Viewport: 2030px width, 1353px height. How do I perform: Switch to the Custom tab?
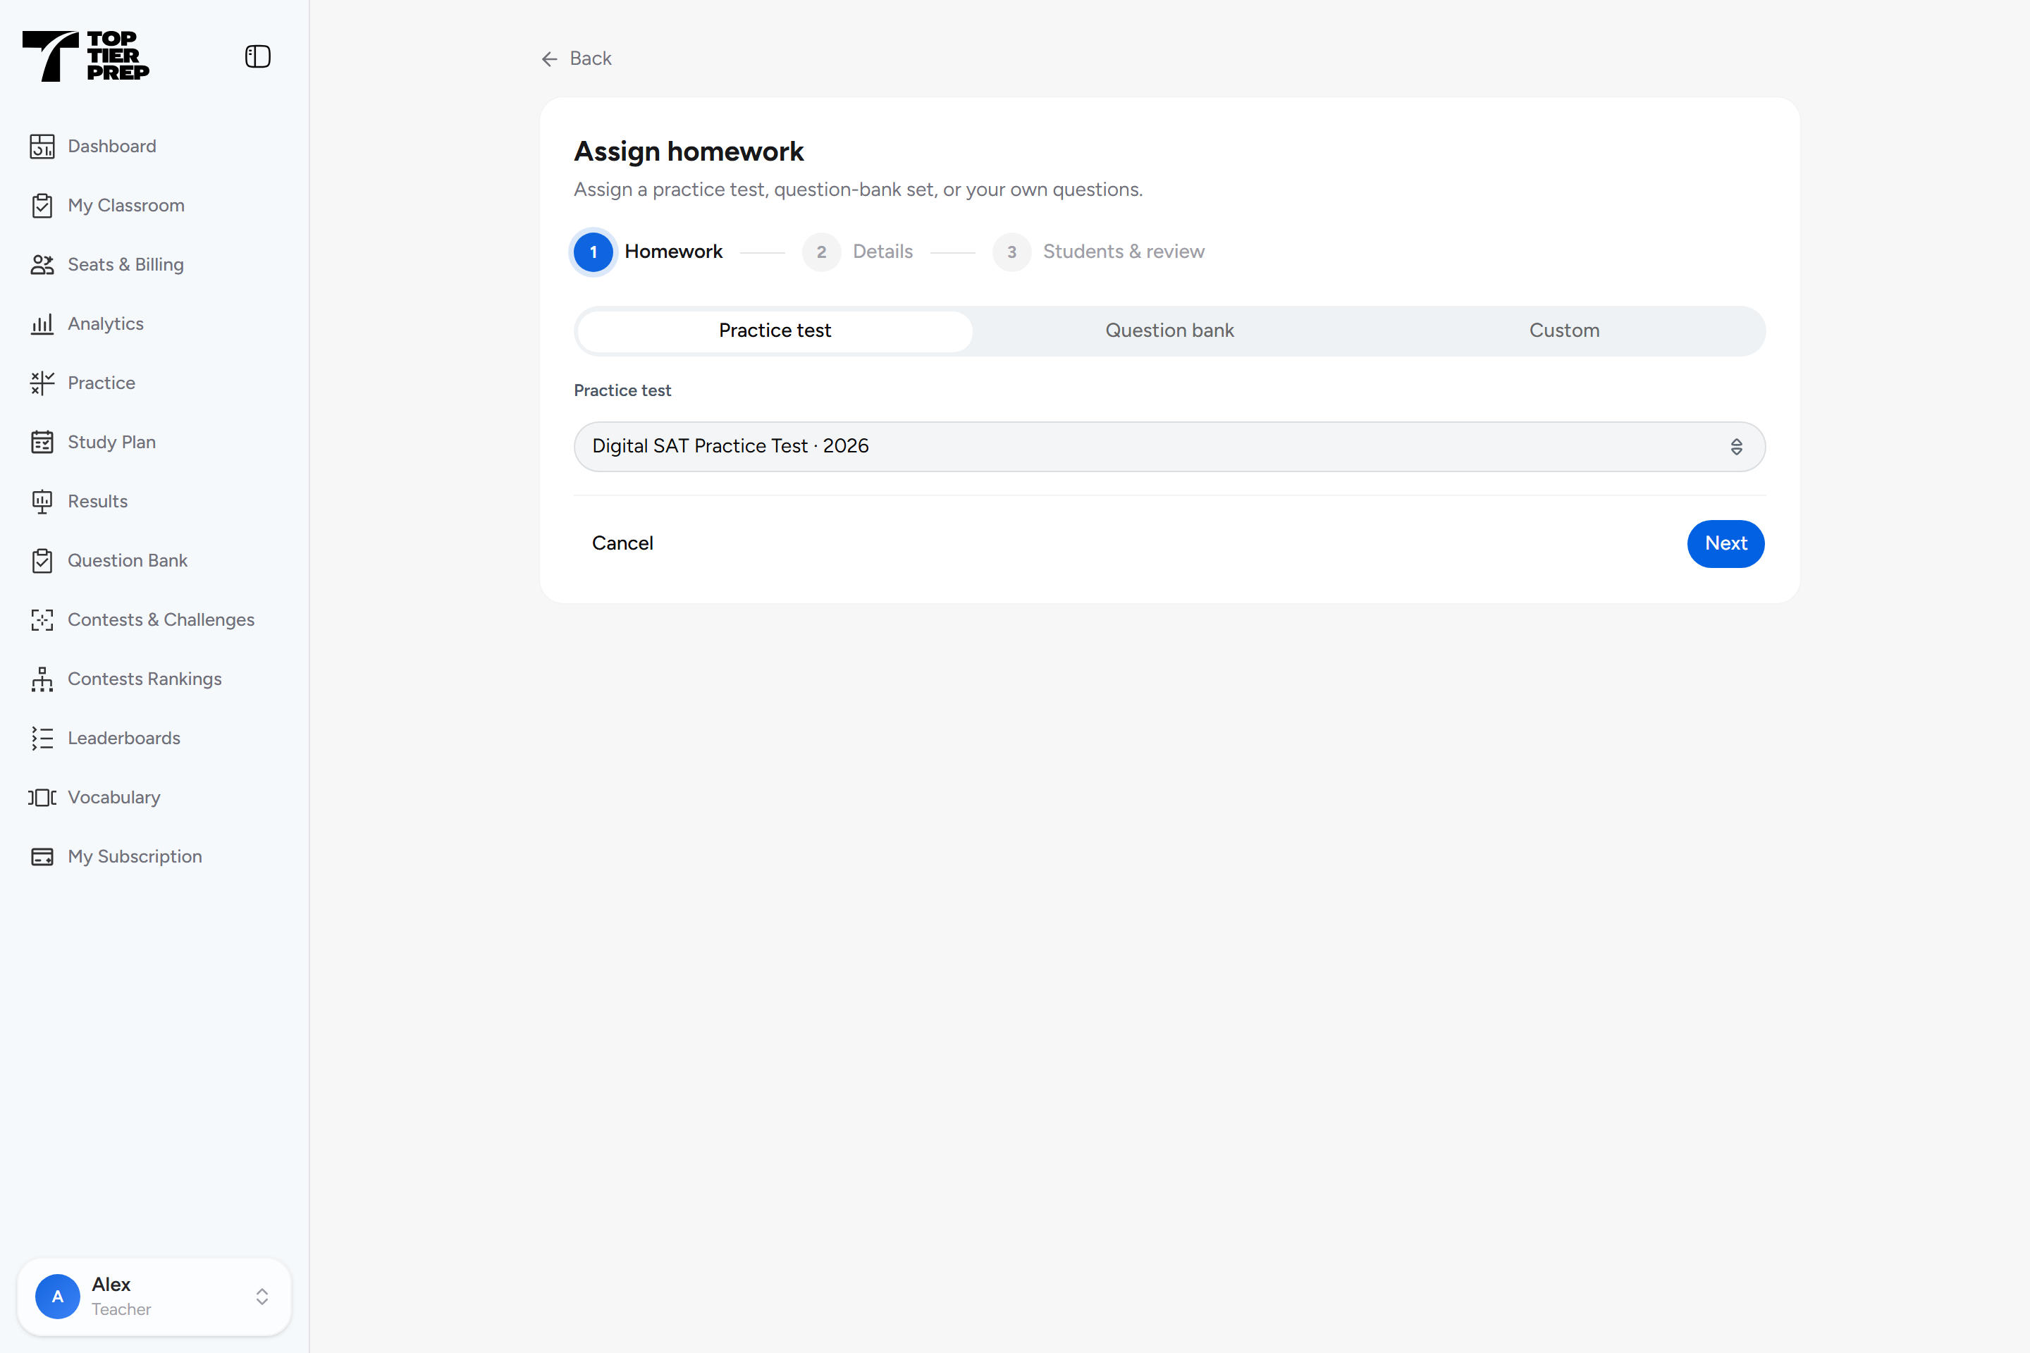tap(1564, 331)
